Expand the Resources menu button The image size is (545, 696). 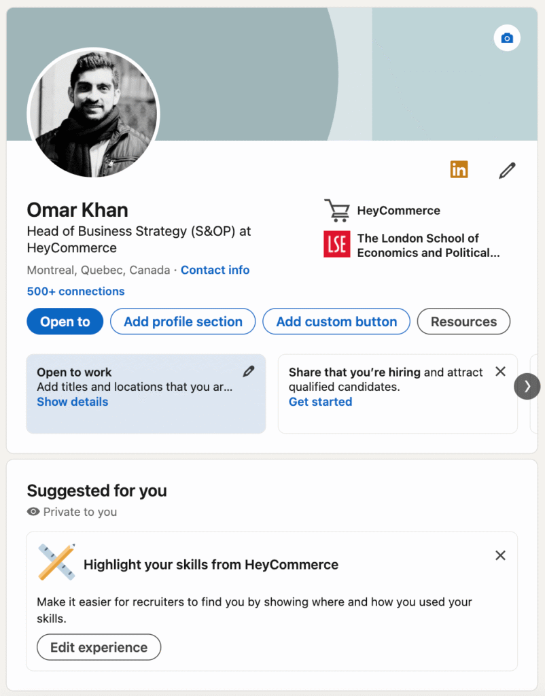coord(463,321)
